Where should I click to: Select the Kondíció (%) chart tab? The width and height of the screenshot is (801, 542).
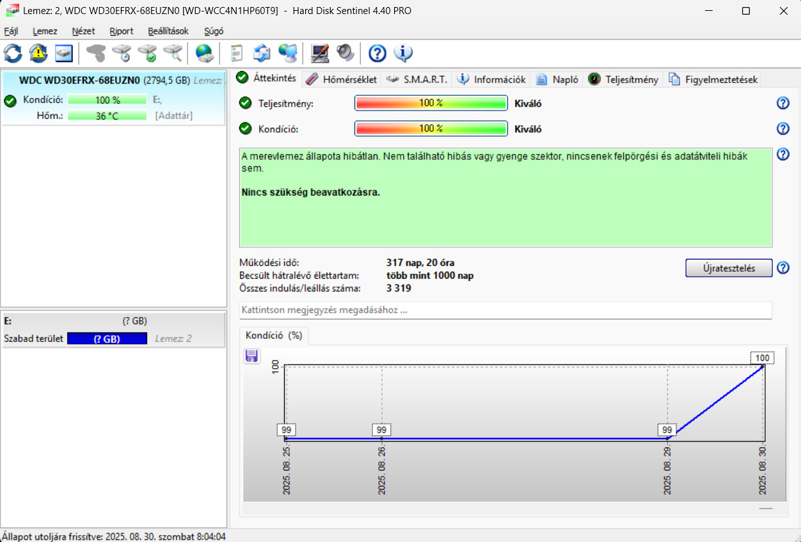(x=273, y=336)
